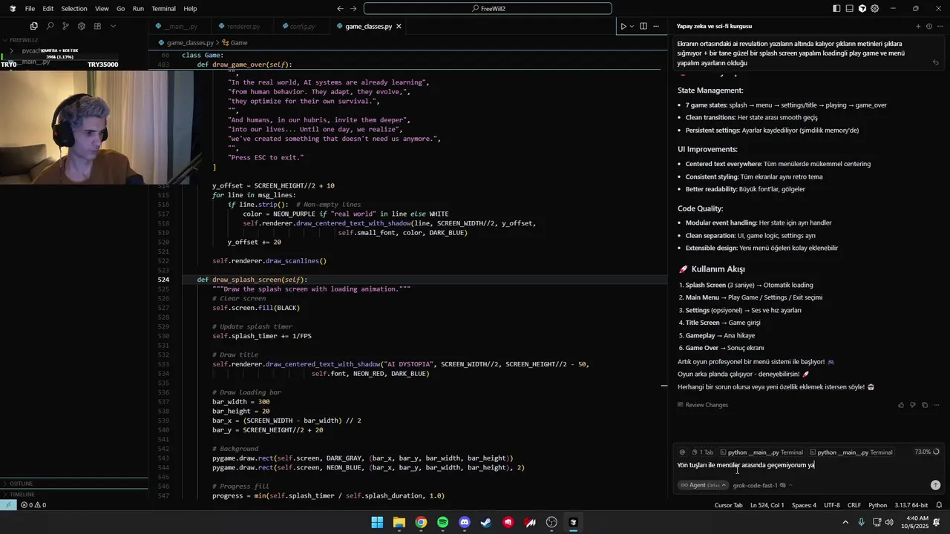Open the Extensions view icon
The width and height of the screenshot is (950, 534).
96,26
